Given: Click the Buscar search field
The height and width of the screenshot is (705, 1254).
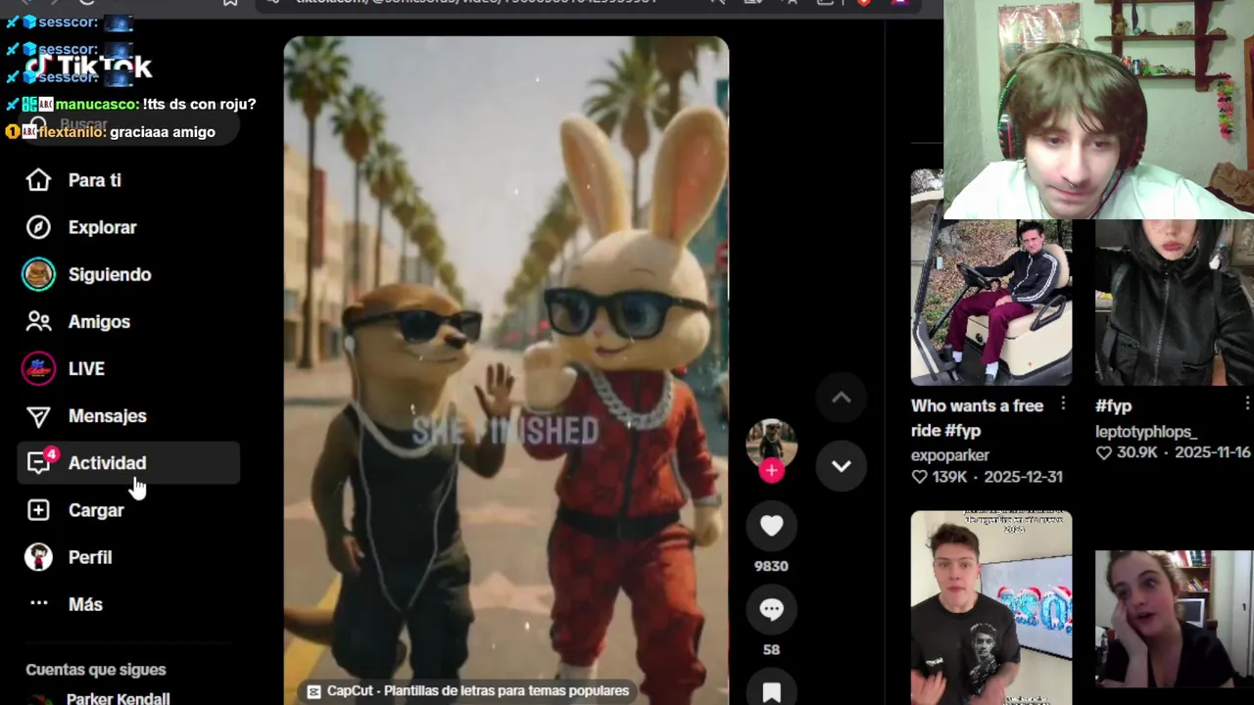Looking at the screenshot, I should (127, 125).
